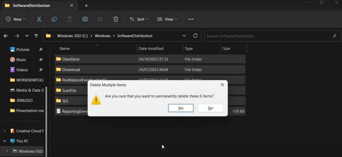Open a new tab with plus icon
342x157 pixels.
pos(86,6)
